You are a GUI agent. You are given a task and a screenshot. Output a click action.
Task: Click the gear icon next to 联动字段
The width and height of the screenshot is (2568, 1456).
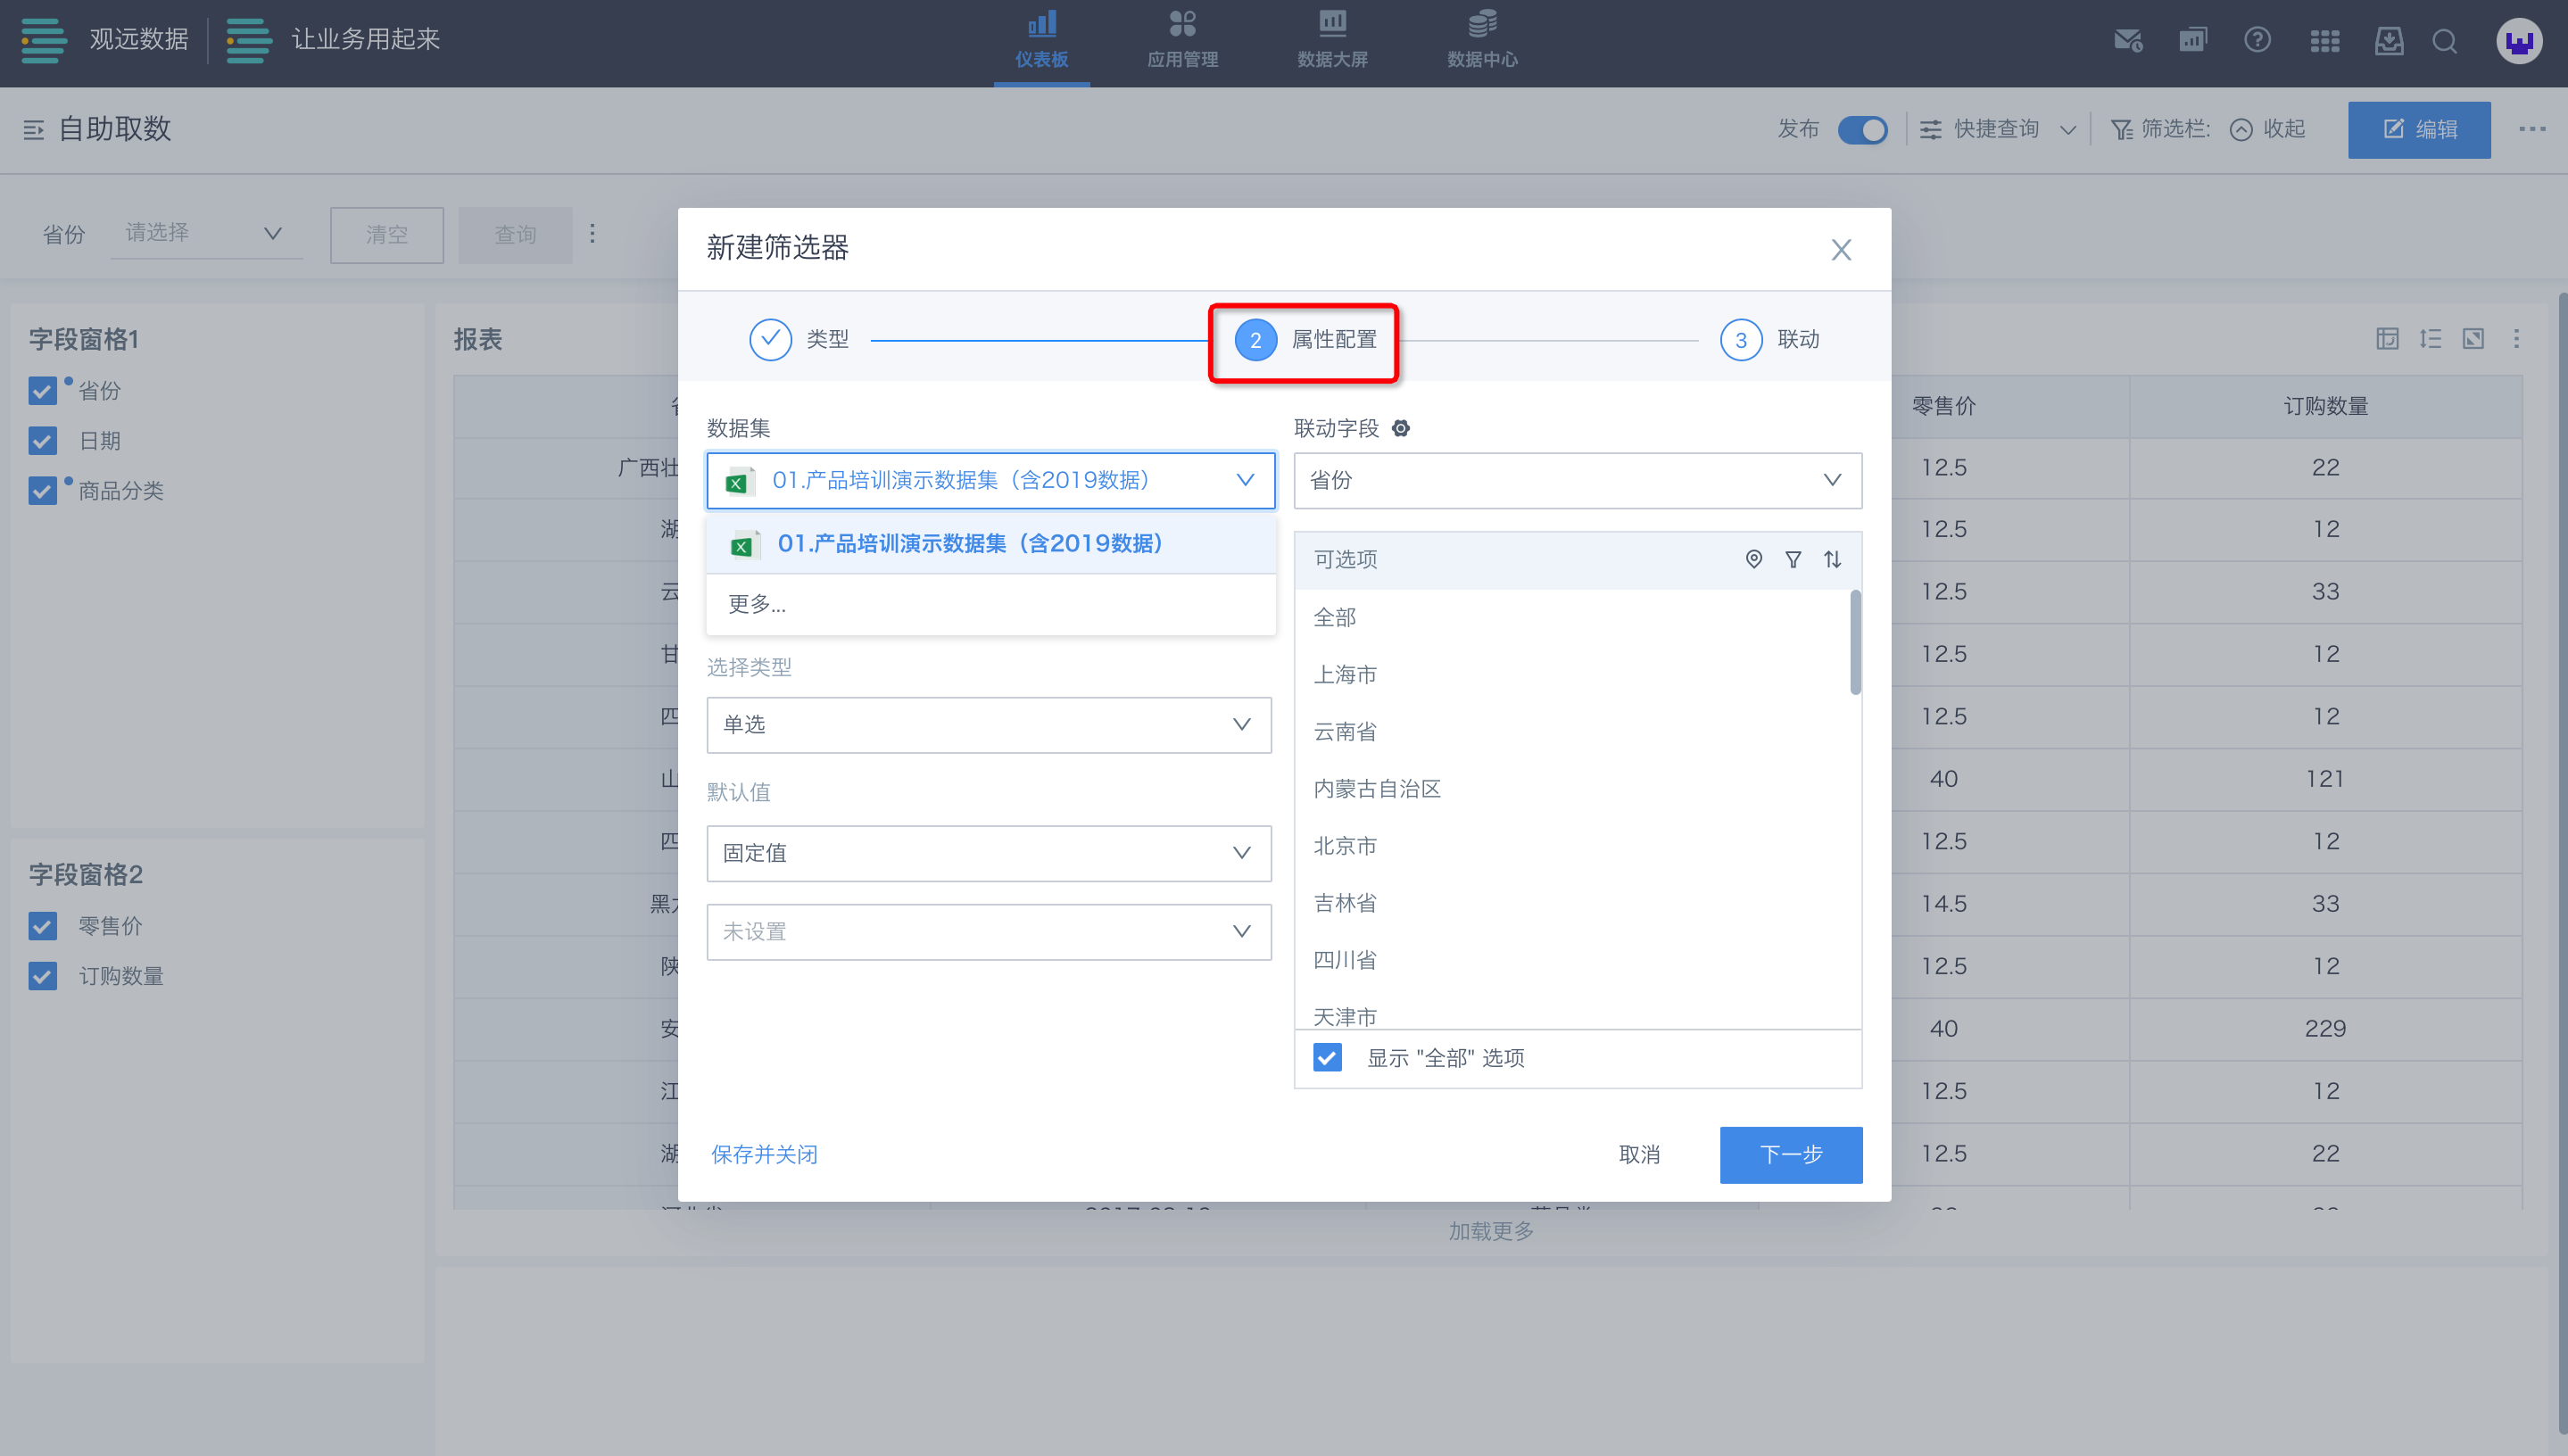pyautogui.click(x=1401, y=428)
